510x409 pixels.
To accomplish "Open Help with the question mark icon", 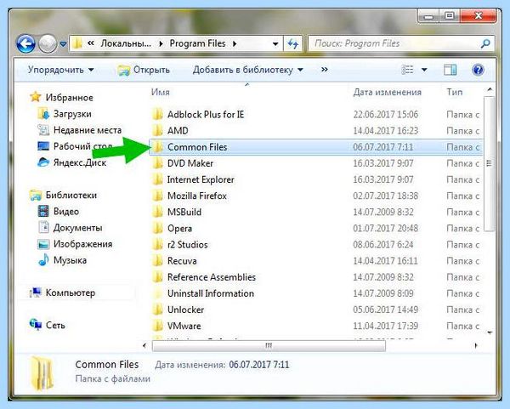I will pyautogui.click(x=478, y=70).
